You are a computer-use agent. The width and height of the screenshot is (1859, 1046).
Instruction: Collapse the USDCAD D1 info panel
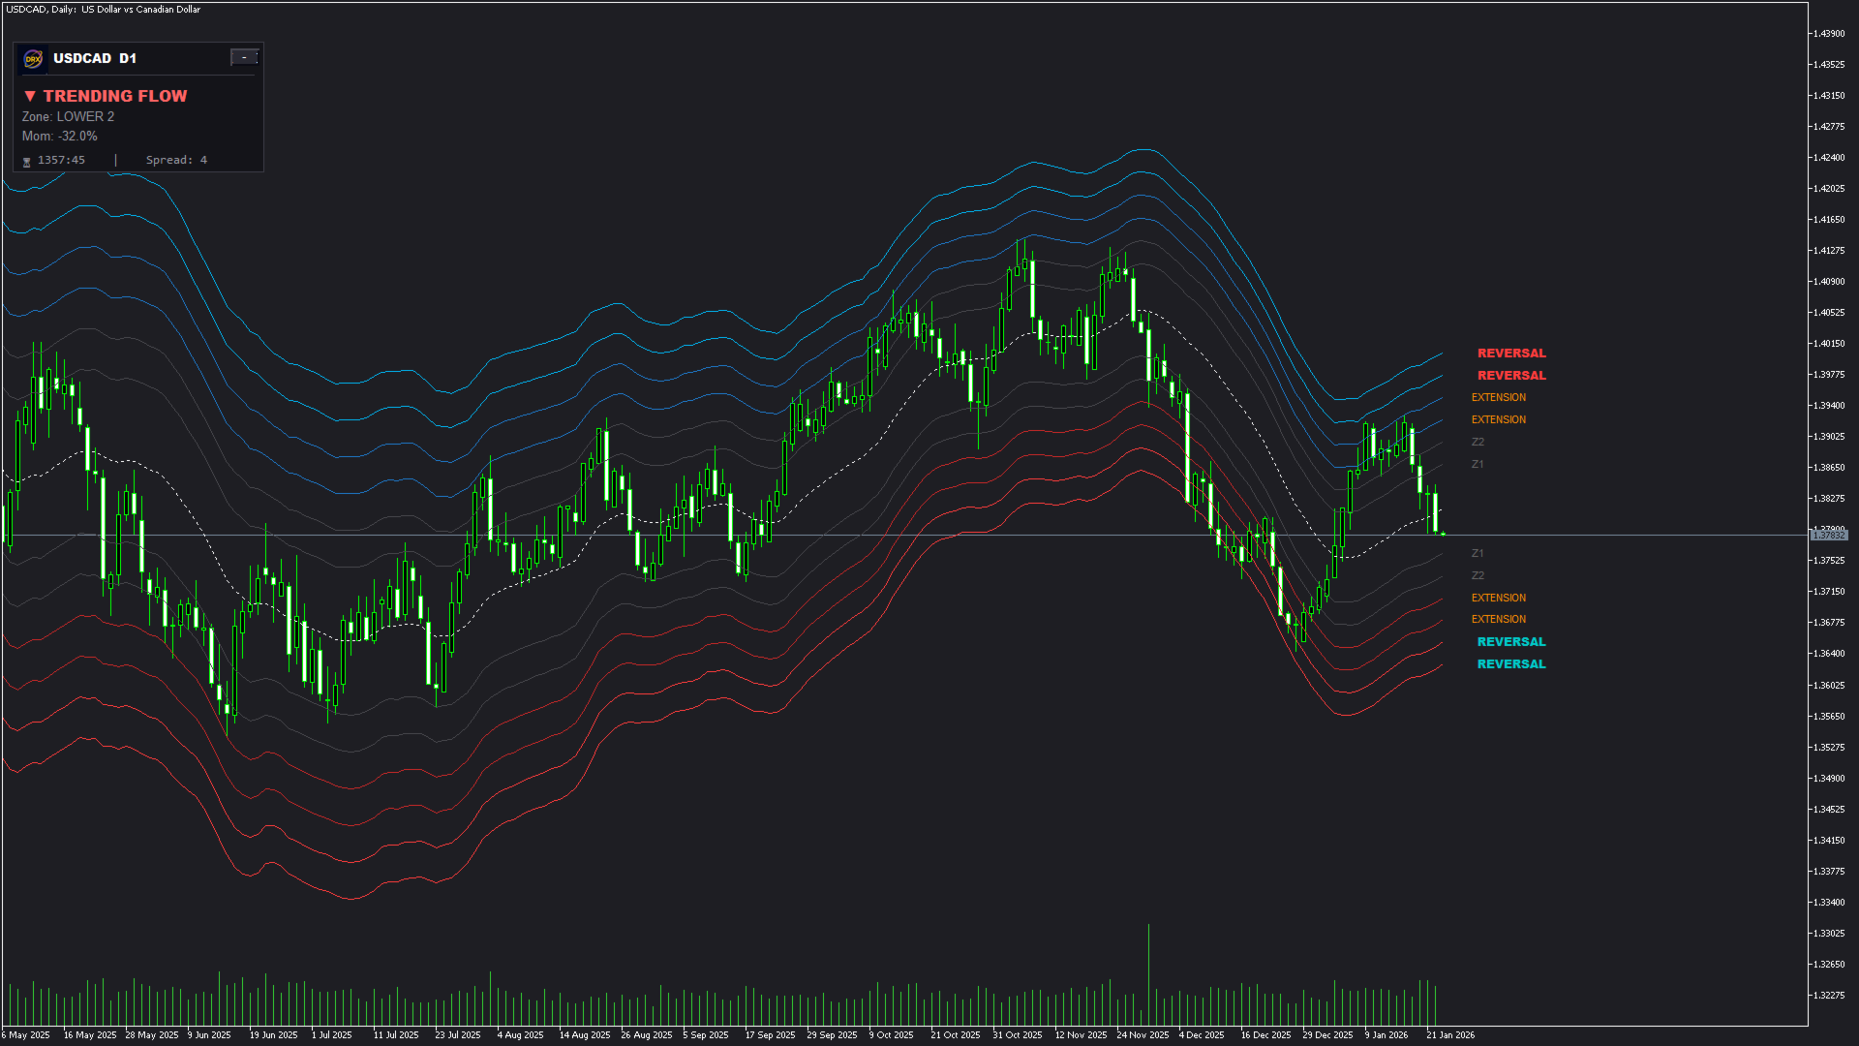tap(244, 57)
